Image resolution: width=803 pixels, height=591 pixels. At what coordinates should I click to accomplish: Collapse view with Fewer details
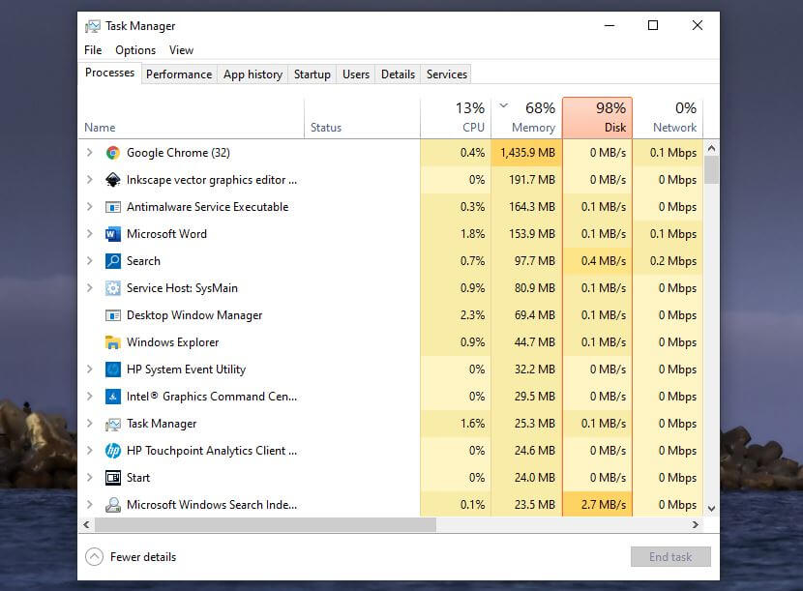(131, 557)
